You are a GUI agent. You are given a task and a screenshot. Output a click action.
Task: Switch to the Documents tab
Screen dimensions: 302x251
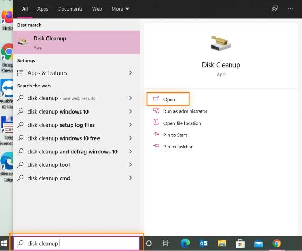click(70, 9)
